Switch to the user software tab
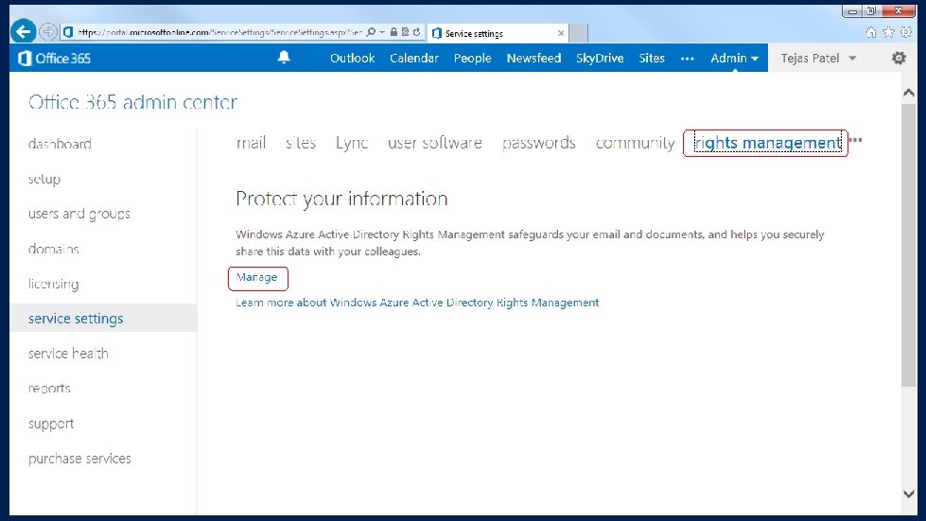The width and height of the screenshot is (926, 521). [435, 143]
